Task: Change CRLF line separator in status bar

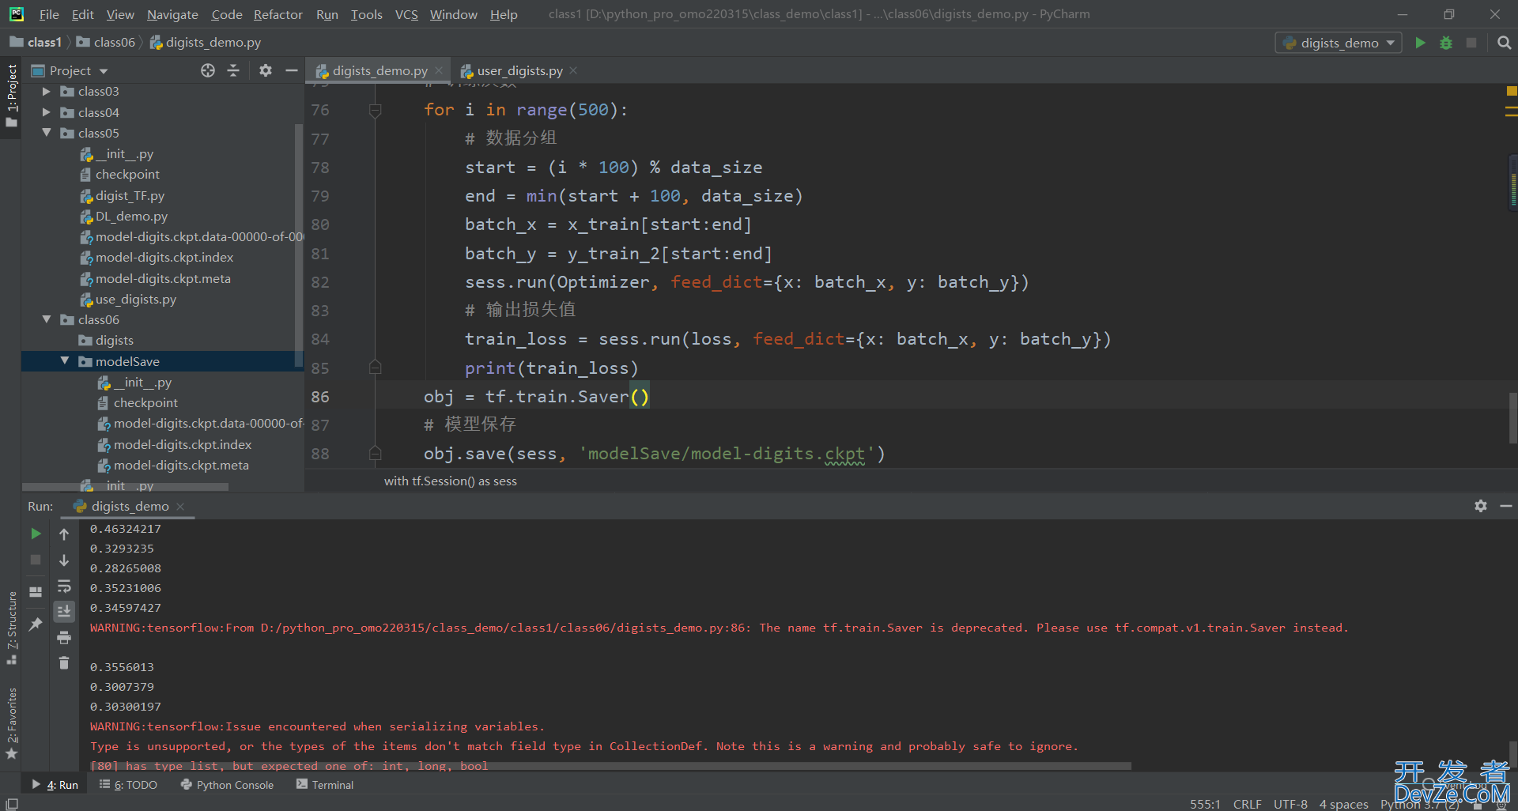Action: [x=1247, y=804]
